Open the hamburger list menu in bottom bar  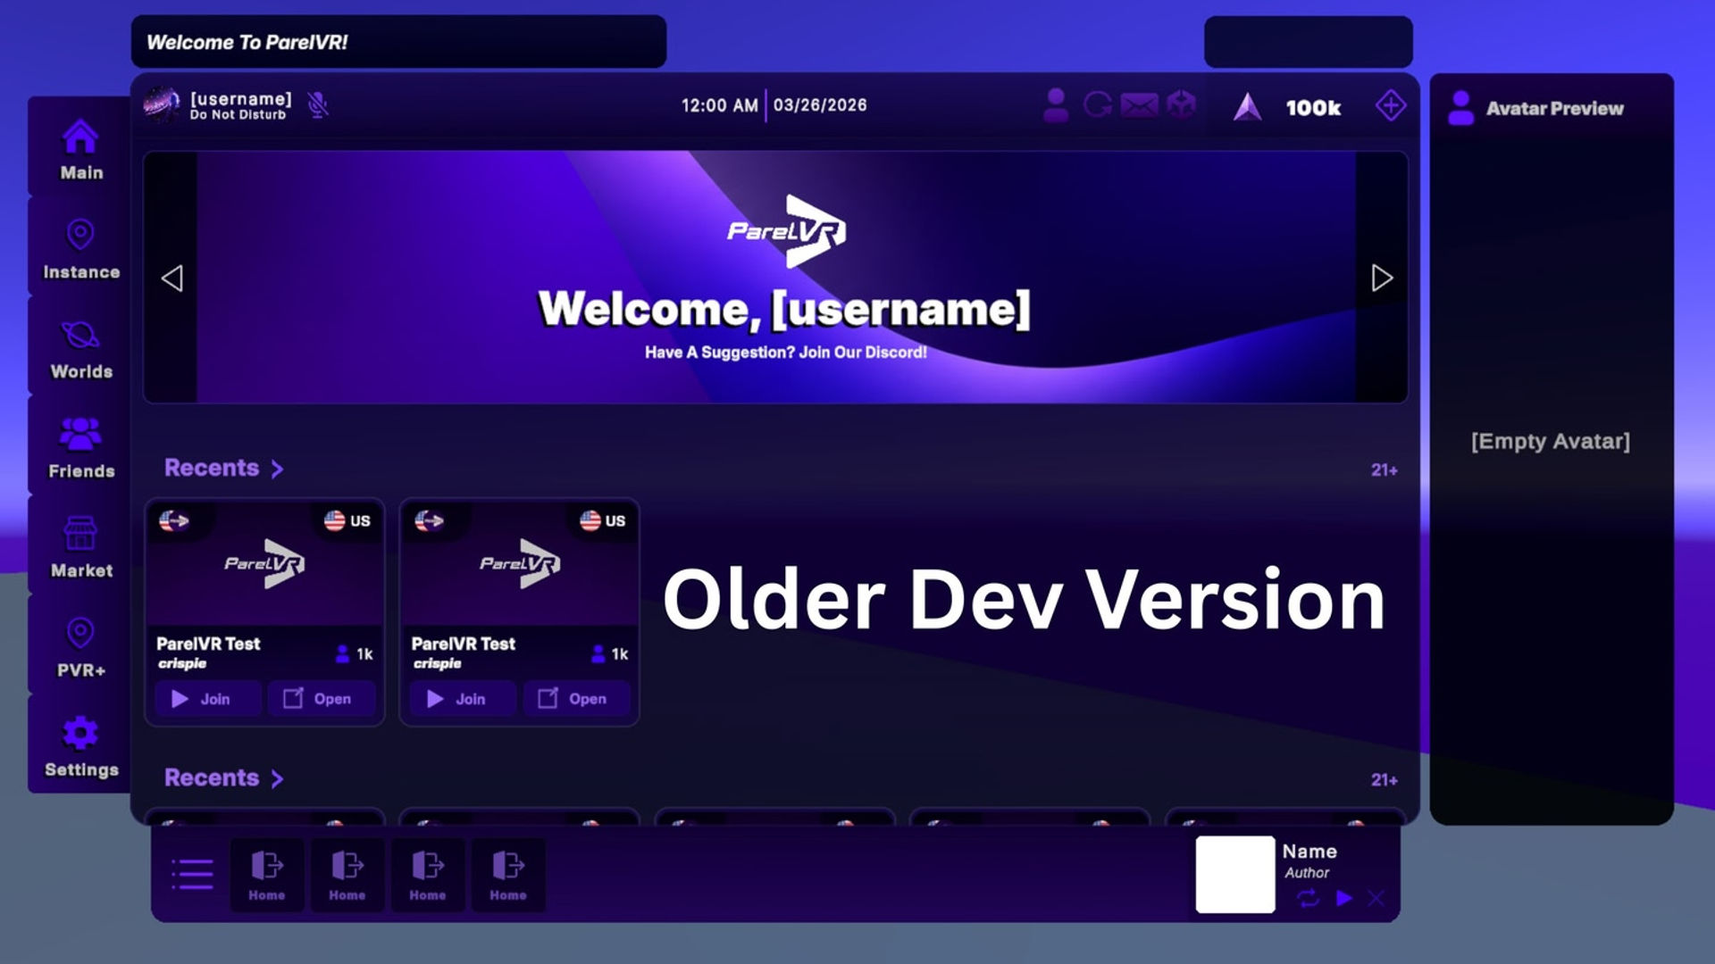(192, 875)
